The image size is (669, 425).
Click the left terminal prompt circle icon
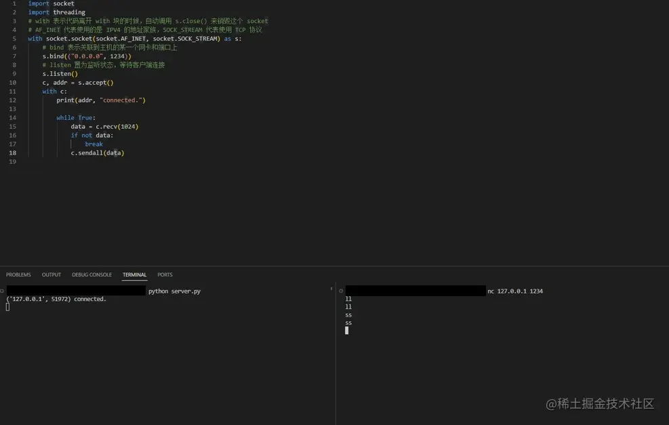2,291
